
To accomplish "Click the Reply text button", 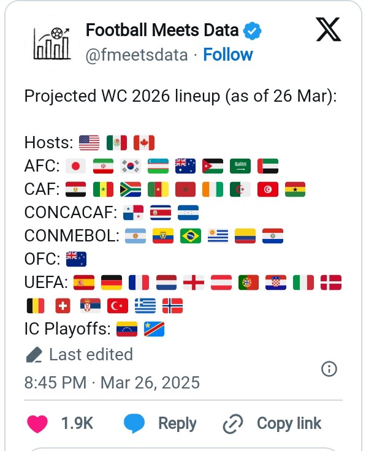I will pyautogui.click(x=177, y=423).
